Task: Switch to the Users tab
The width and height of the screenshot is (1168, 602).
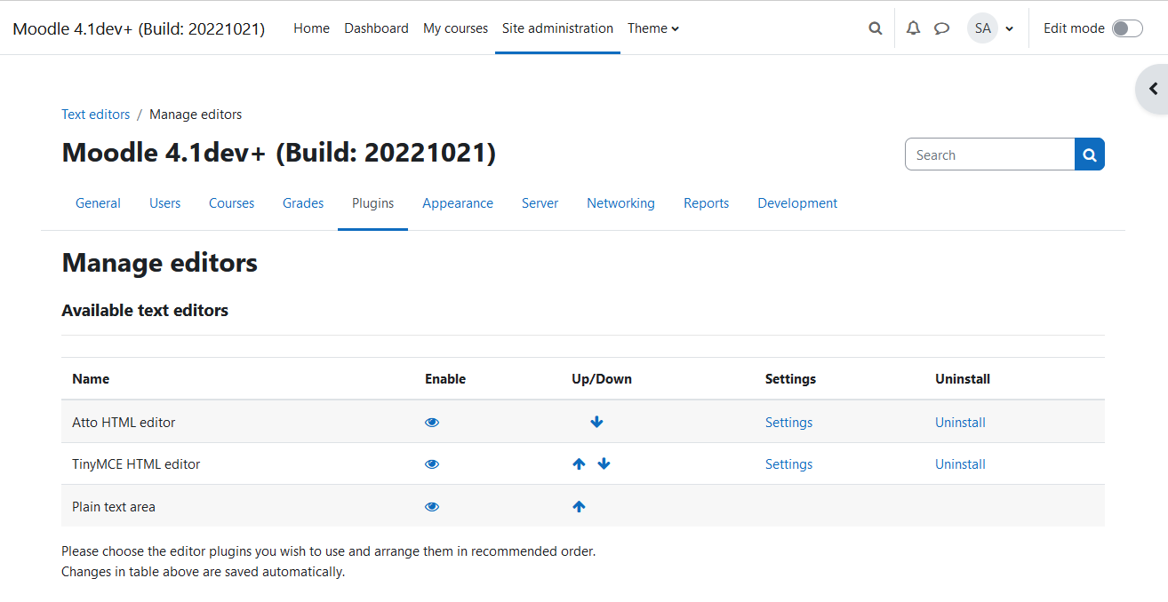Action: coord(164,203)
